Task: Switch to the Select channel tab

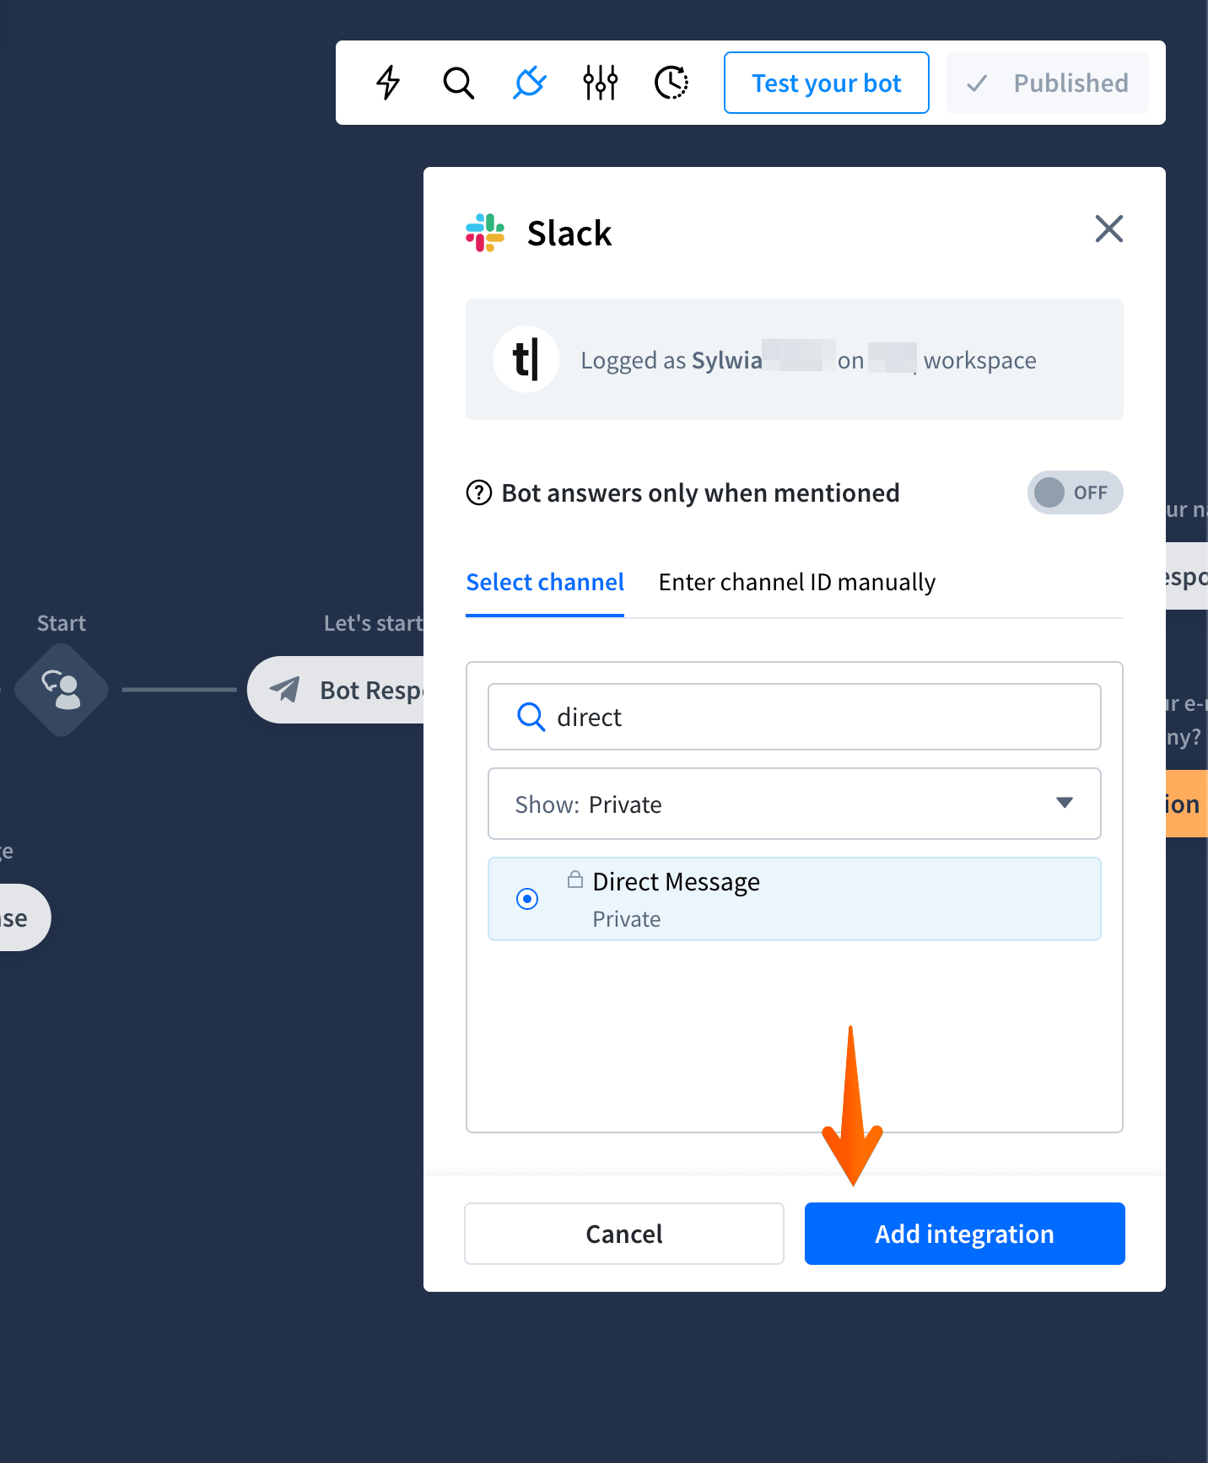Action: pos(545,582)
